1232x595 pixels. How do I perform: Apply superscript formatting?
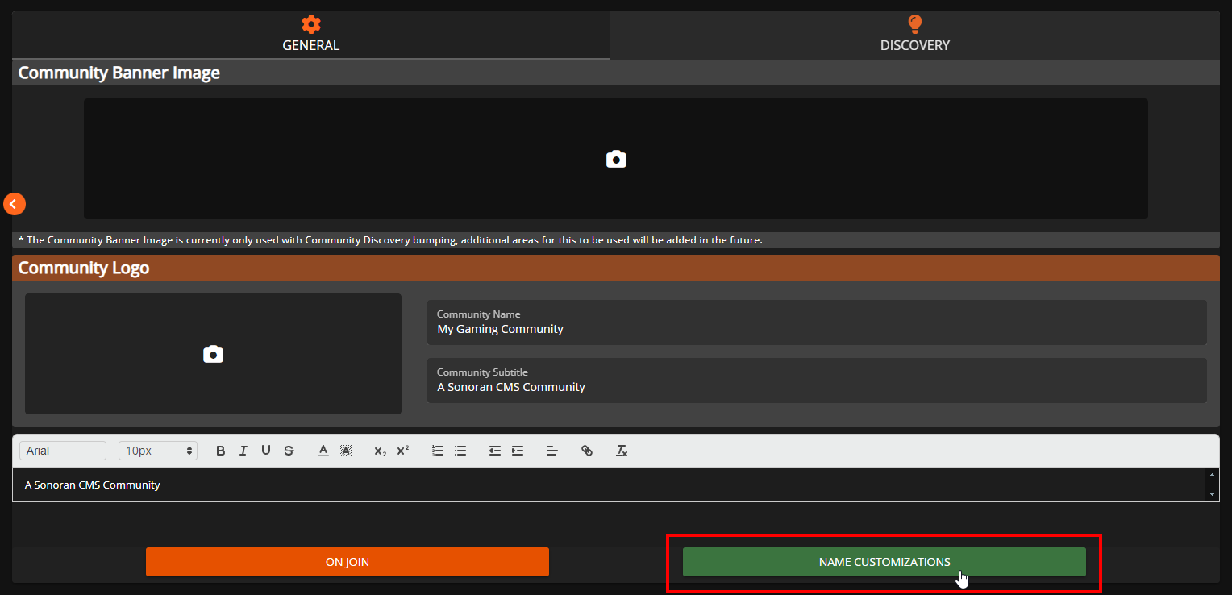coord(403,451)
